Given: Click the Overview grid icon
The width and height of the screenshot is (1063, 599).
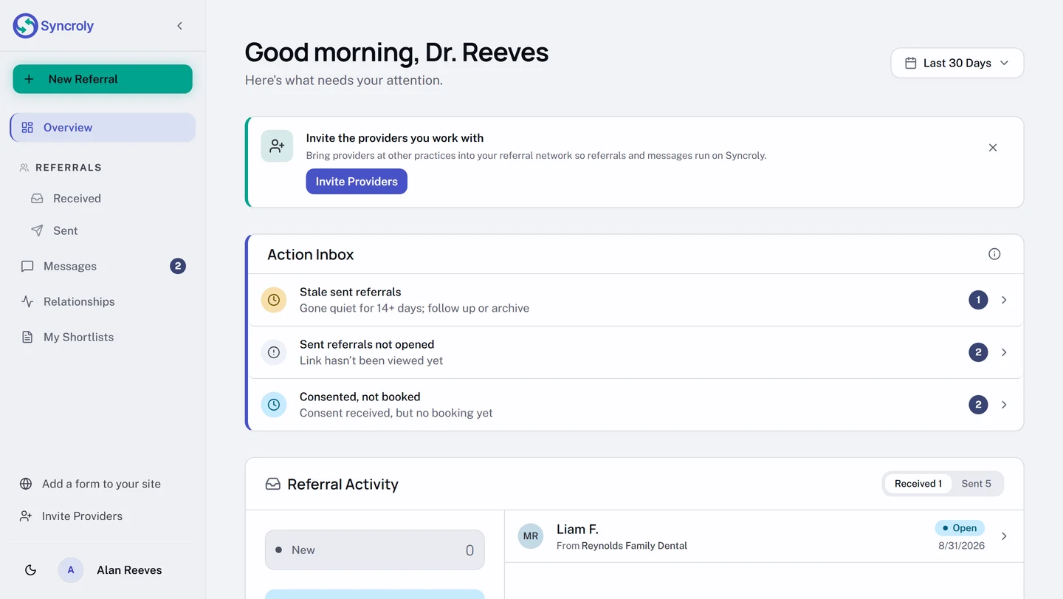Looking at the screenshot, I should pos(27,127).
